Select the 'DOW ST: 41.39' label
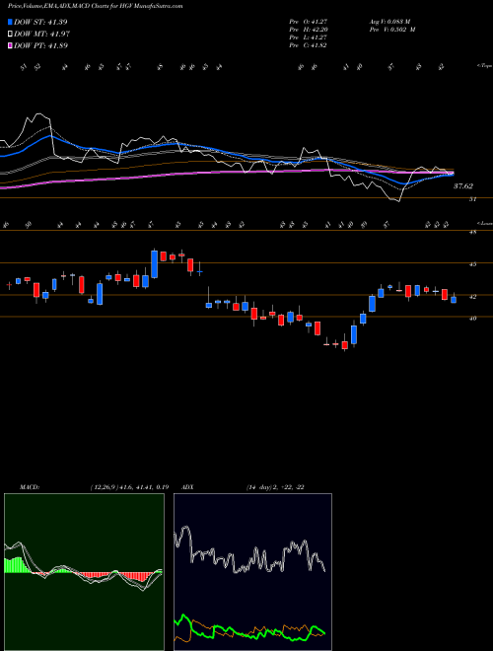The height and width of the screenshot is (651, 493). click(x=40, y=22)
